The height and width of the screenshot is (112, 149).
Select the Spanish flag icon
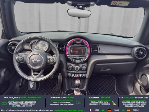(x=129, y=110)
